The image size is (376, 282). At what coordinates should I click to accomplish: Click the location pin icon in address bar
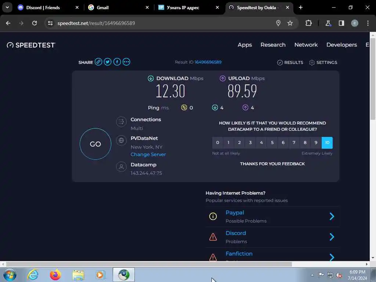coord(278,23)
